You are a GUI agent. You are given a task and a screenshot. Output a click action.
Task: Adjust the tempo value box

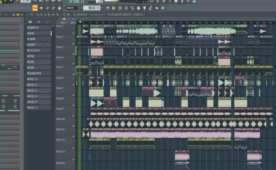pyautogui.click(x=25, y=2)
